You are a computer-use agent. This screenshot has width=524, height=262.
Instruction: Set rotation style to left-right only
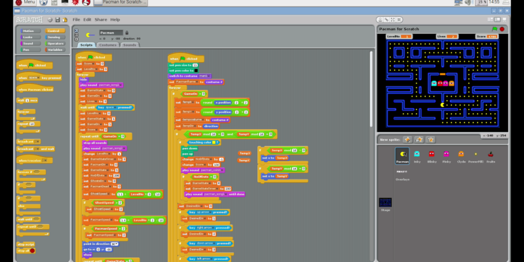coord(76,35)
